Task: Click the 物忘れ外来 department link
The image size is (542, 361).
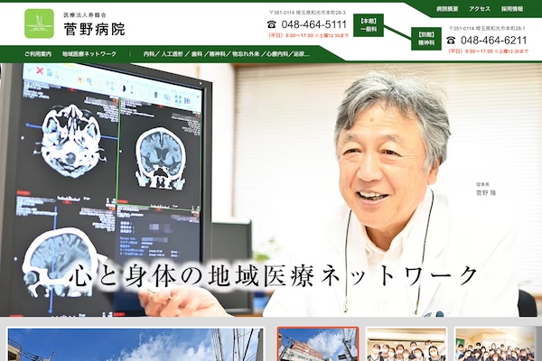Action: coord(246,54)
